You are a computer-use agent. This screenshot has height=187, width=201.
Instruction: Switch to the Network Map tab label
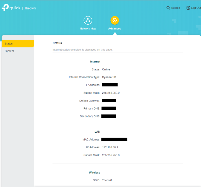pyautogui.click(x=88, y=29)
